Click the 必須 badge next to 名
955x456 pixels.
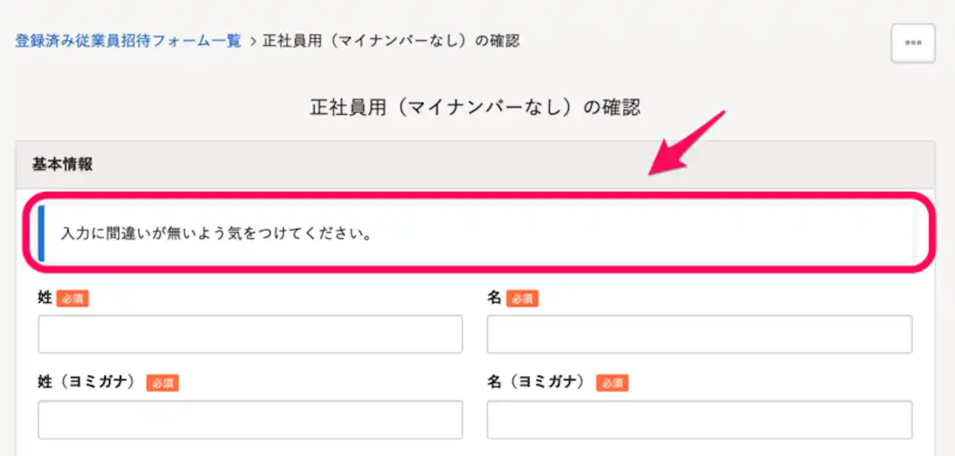pyautogui.click(x=522, y=298)
